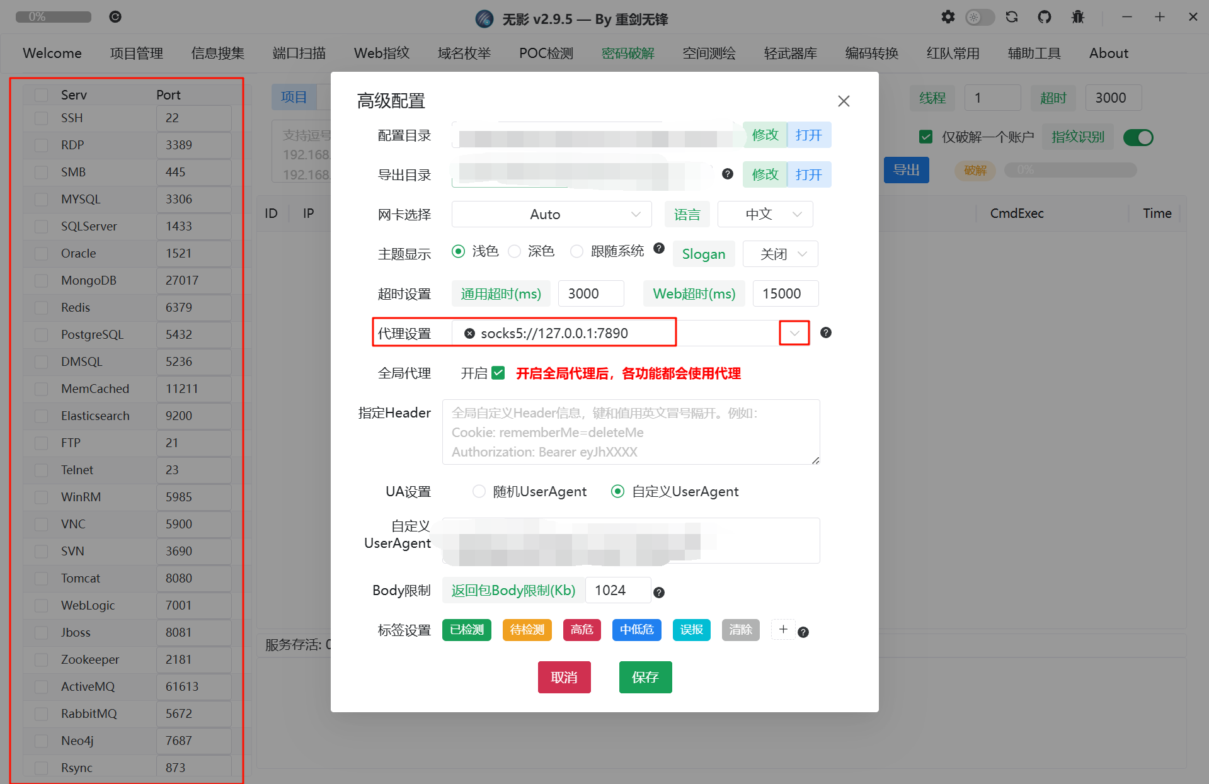
Task: Click the red 取消 button
Action: (564, 677)
